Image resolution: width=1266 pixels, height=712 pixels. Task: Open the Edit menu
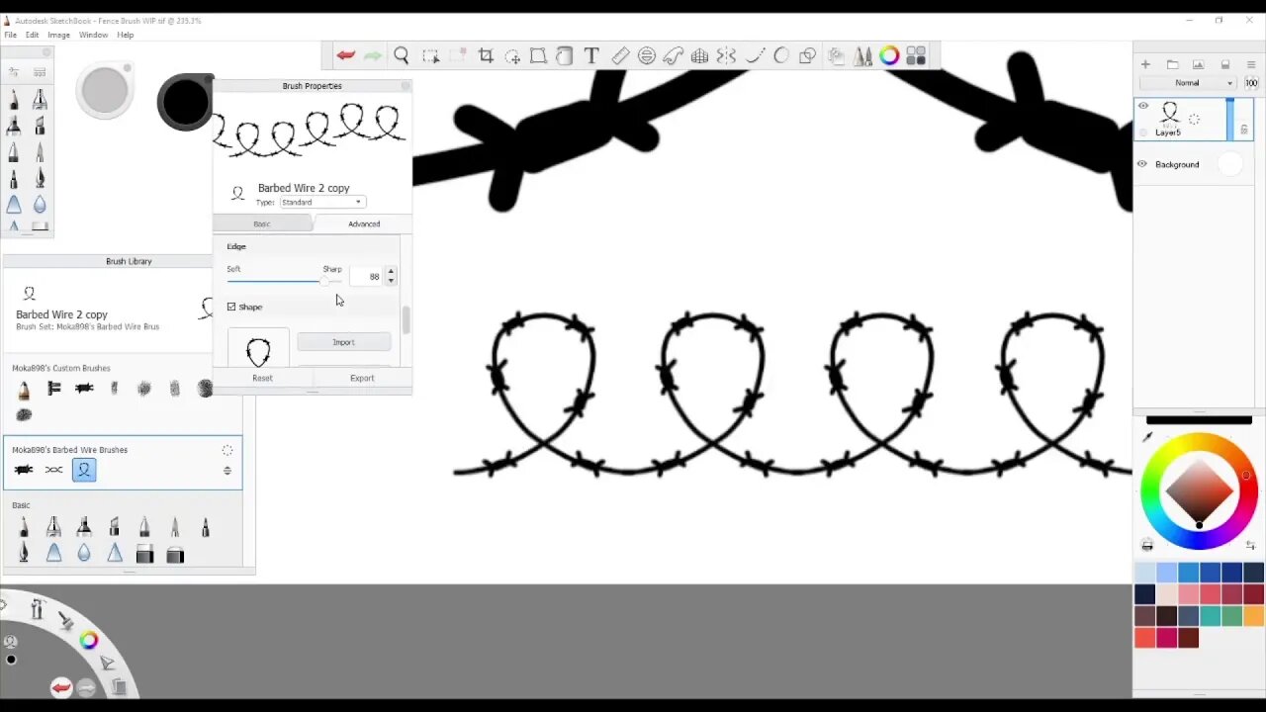tap(32, 35)
